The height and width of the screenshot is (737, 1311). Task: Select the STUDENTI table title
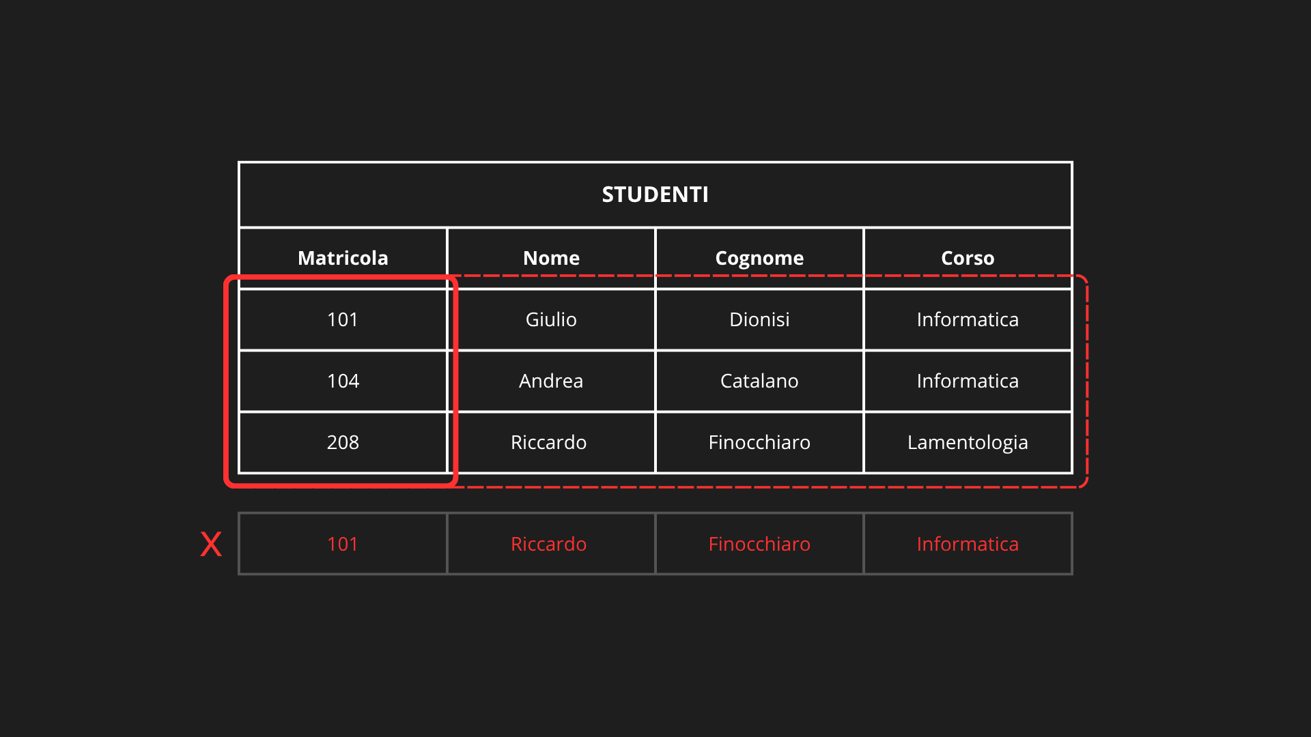pyautogui.click(x=655, y=194)
